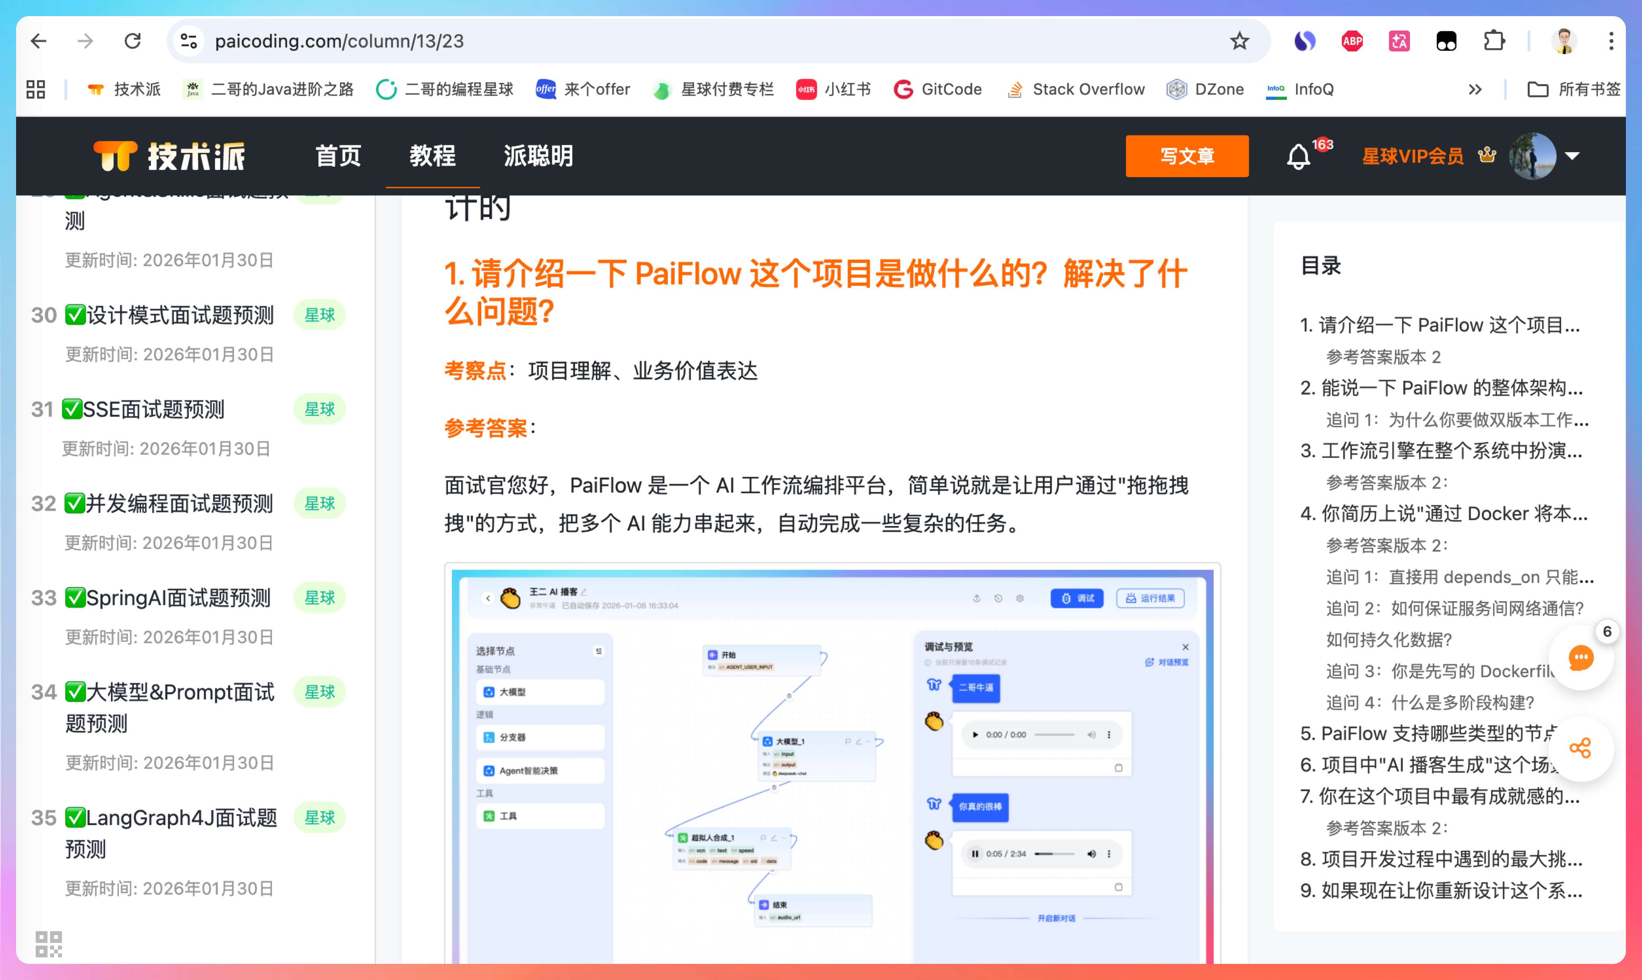1642x980 pixels.
Task: Click the 技术派 logo in header
Action: (x=169, y=157)
